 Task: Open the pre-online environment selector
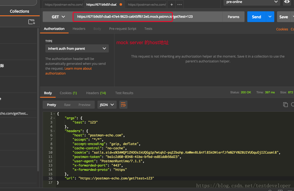[x=252, y=2]
